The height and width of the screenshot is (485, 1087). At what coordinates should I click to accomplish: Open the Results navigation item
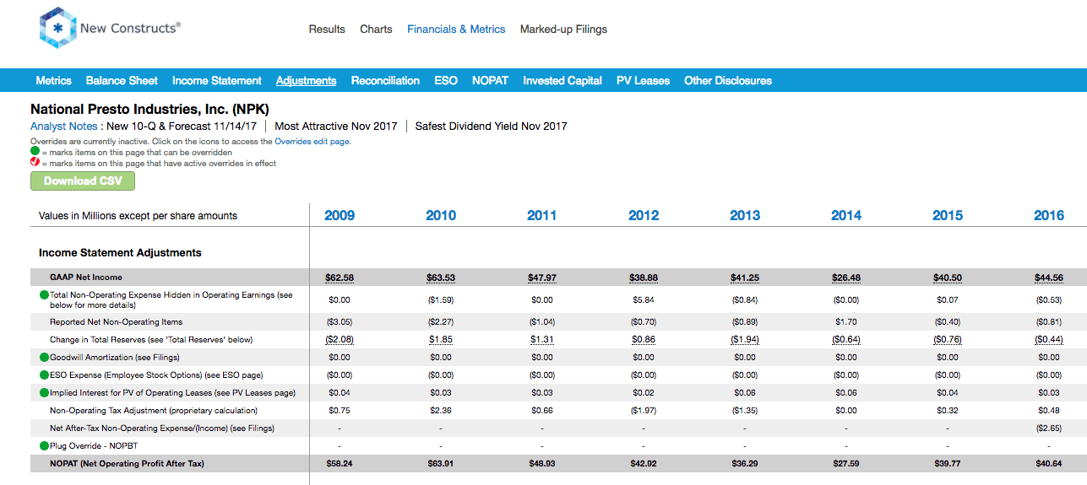tap(327, 29)
